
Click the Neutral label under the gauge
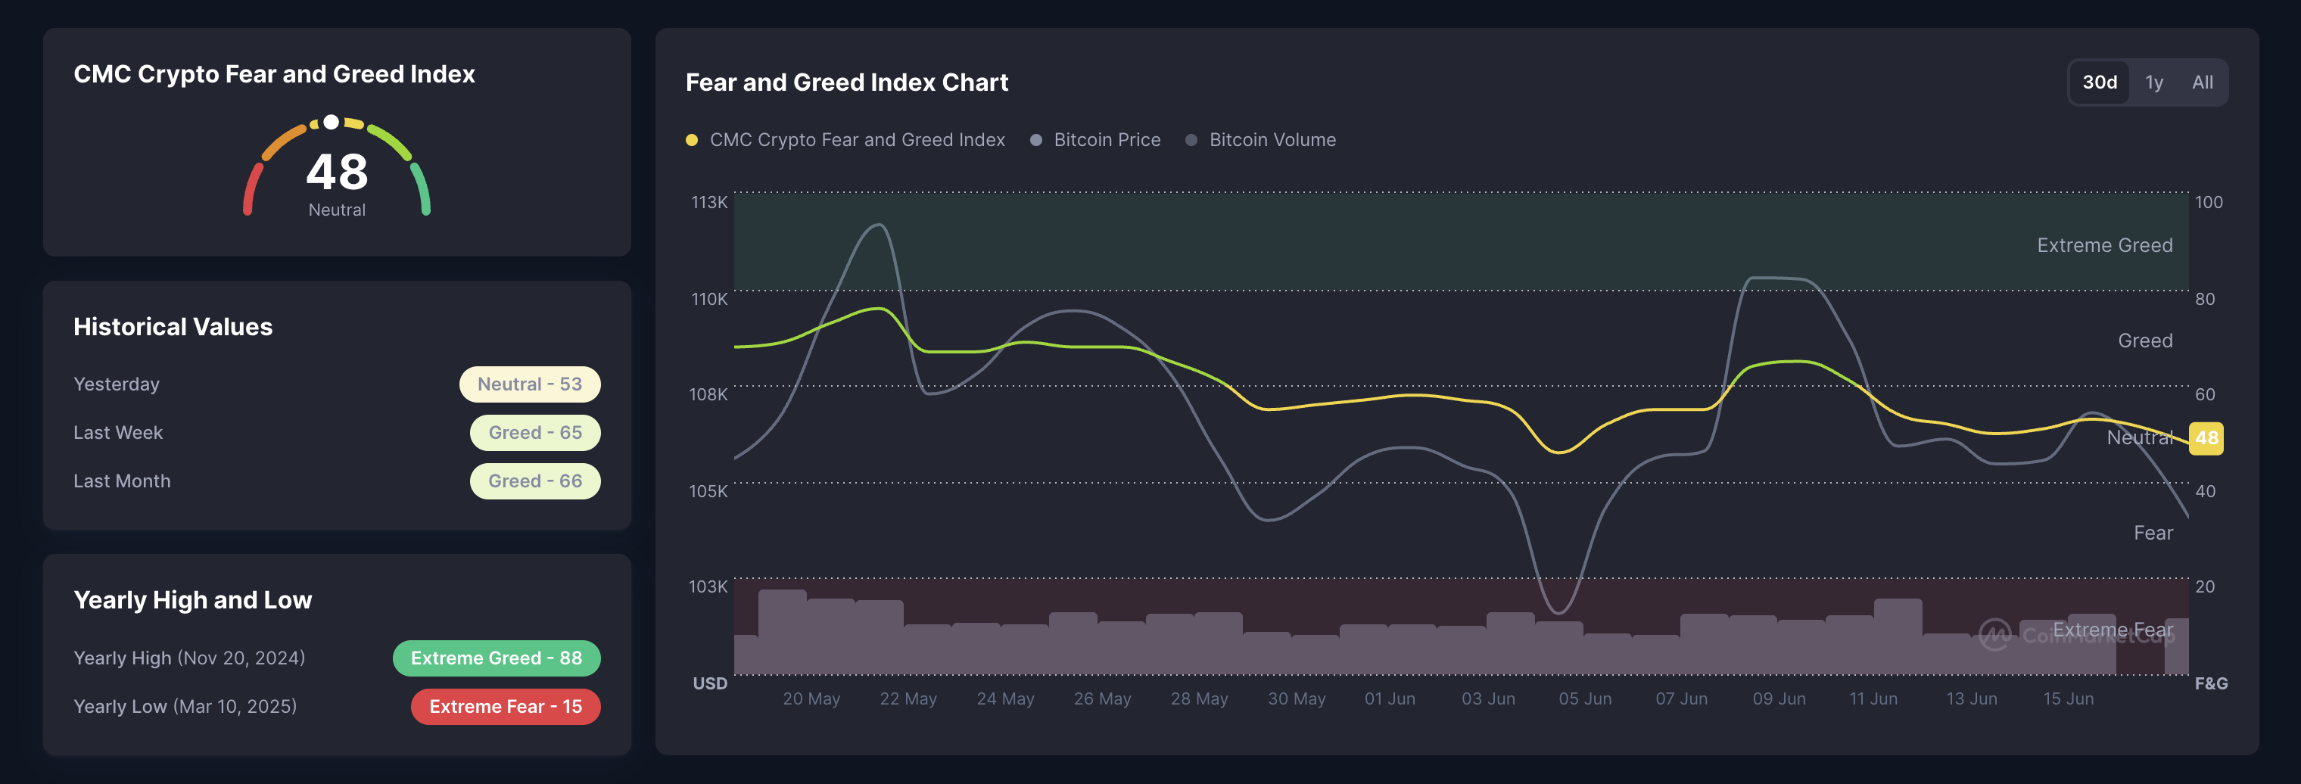(337, 210)
